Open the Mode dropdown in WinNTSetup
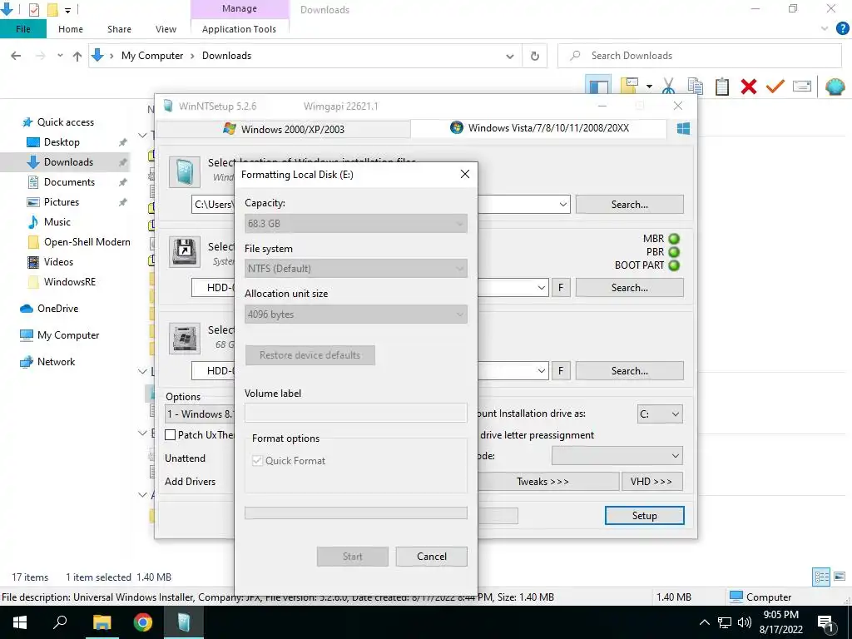The image size is (852, 639). tap(617, 455)
